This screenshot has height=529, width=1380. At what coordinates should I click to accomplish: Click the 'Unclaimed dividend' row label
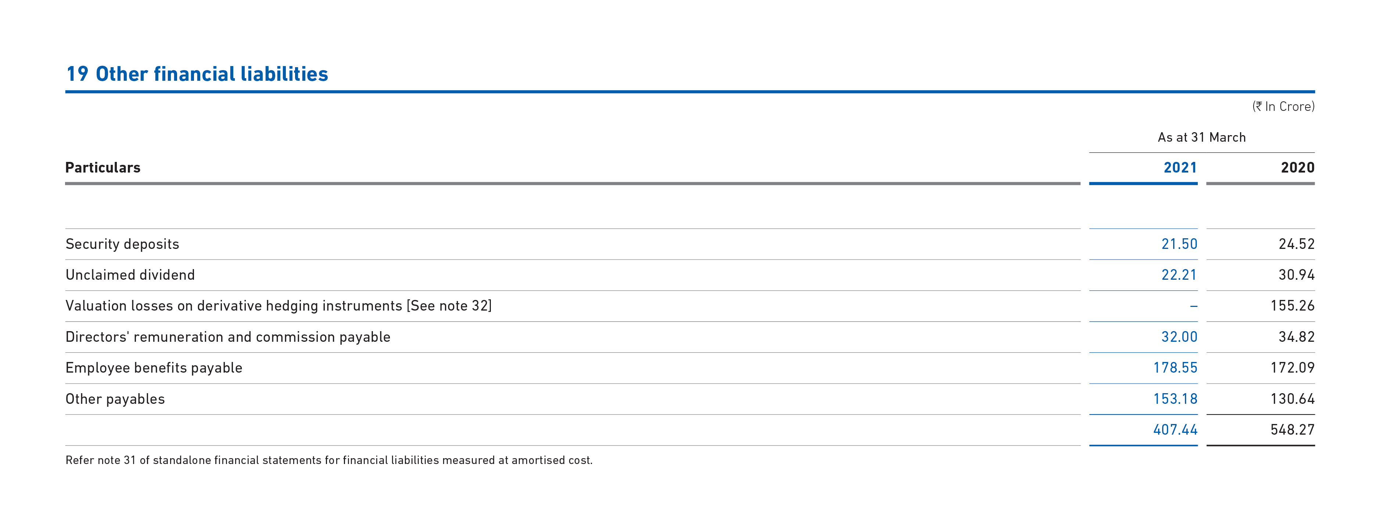(x=130, y=275)
